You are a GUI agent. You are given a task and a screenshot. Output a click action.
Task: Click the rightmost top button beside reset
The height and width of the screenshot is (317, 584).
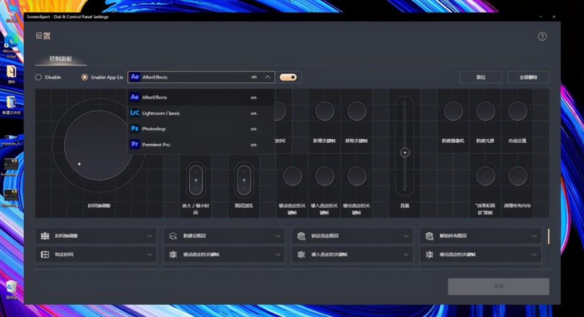click(528, 77)
